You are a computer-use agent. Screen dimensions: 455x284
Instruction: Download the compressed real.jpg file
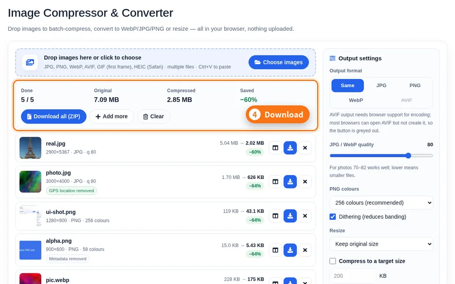[290, 148]
